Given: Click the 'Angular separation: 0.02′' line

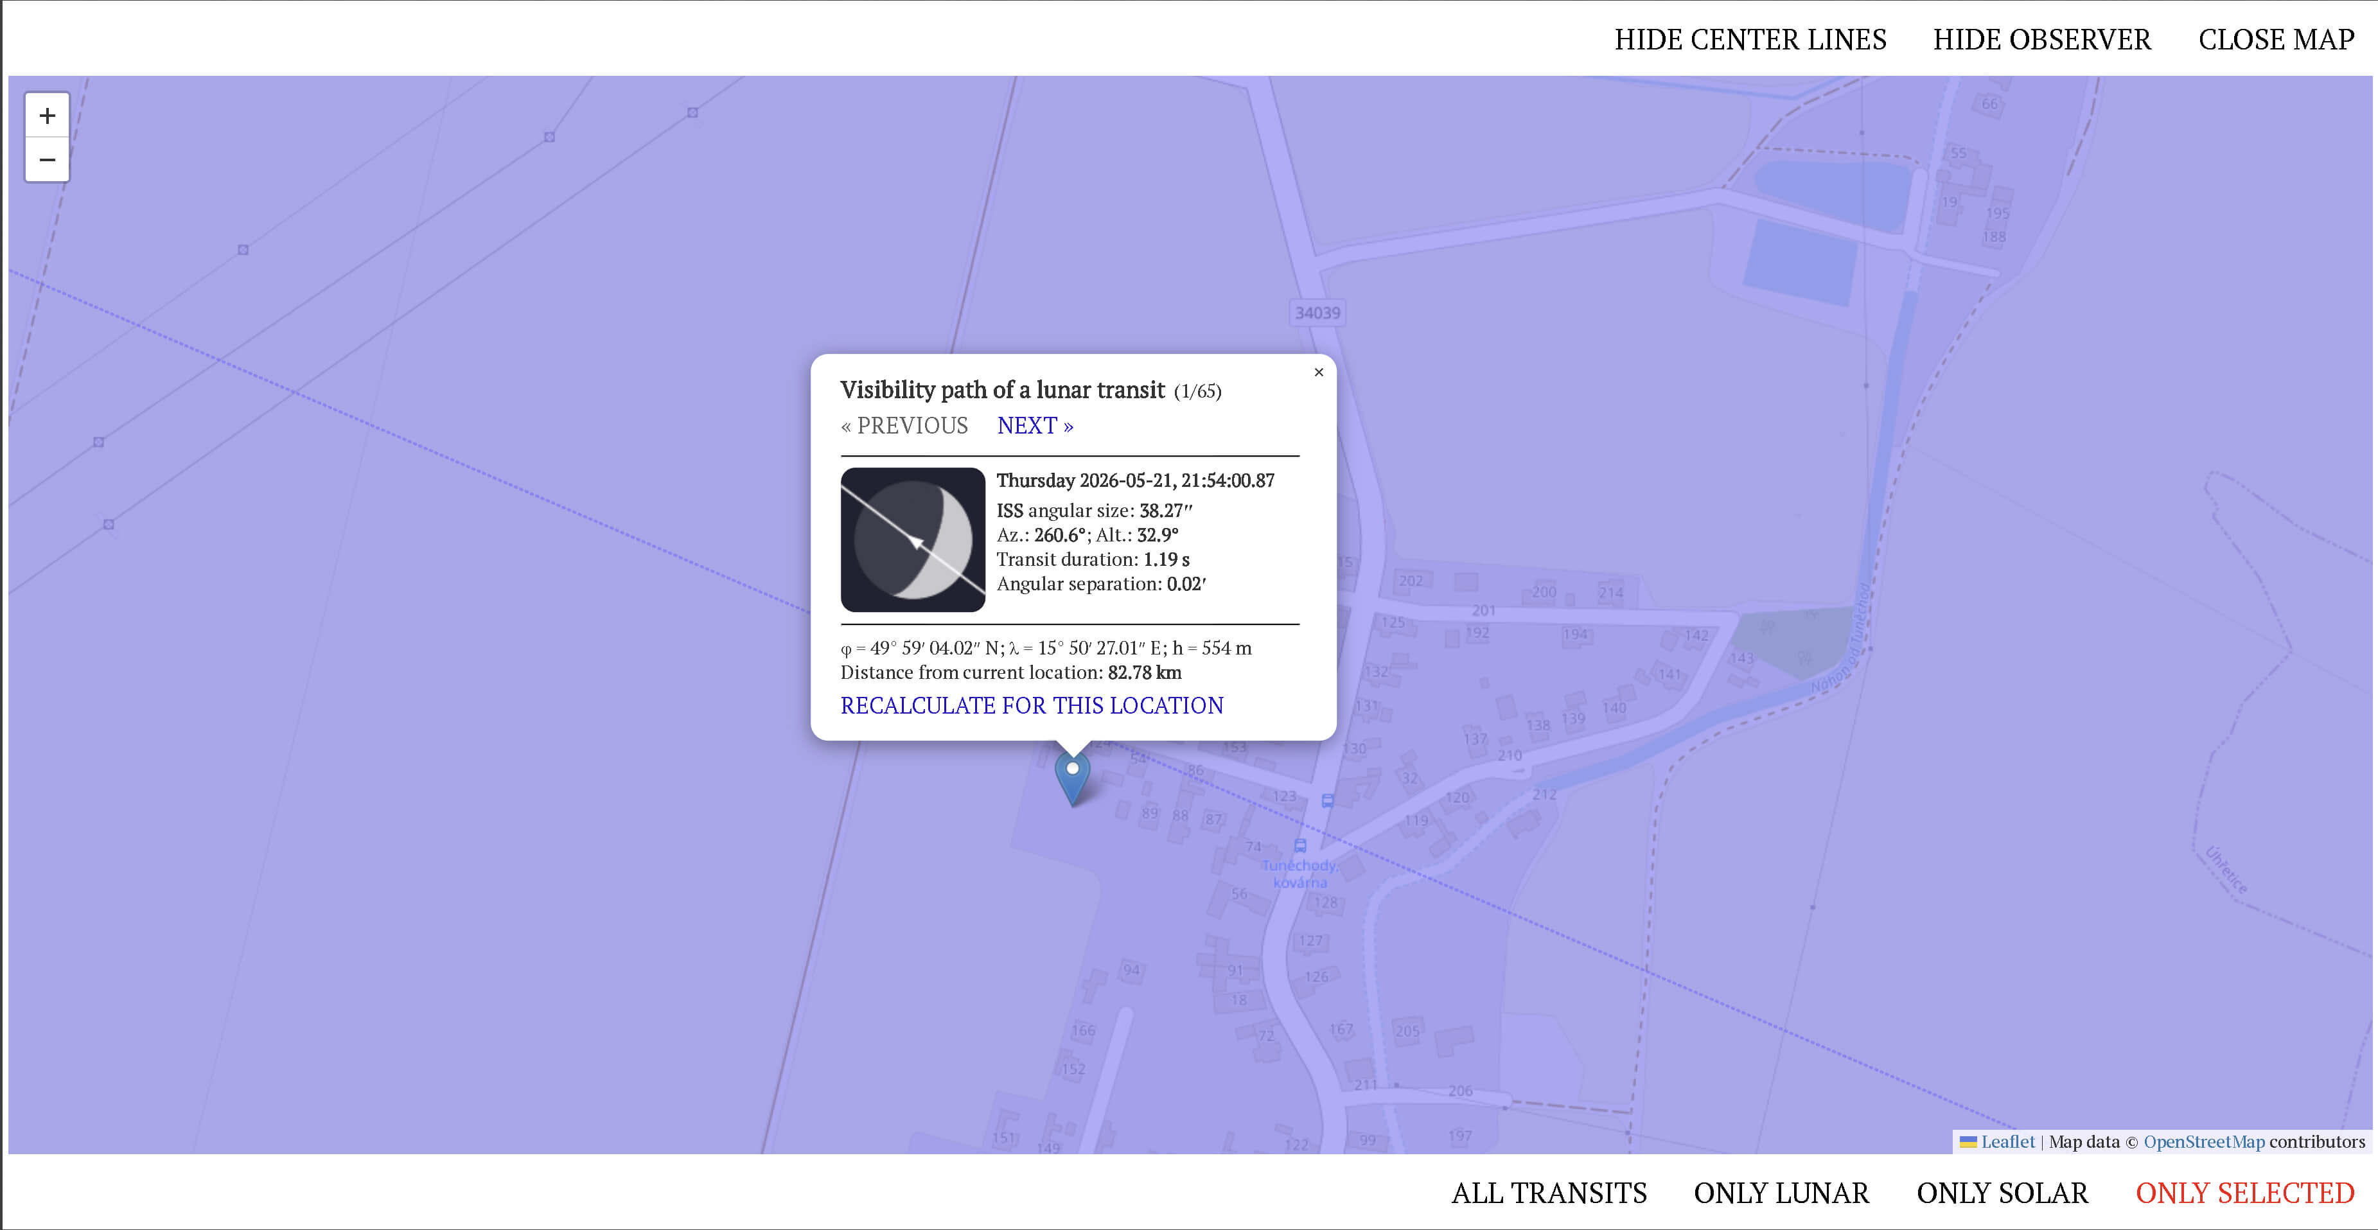Looking at the screenshot, I should 1101,584.
